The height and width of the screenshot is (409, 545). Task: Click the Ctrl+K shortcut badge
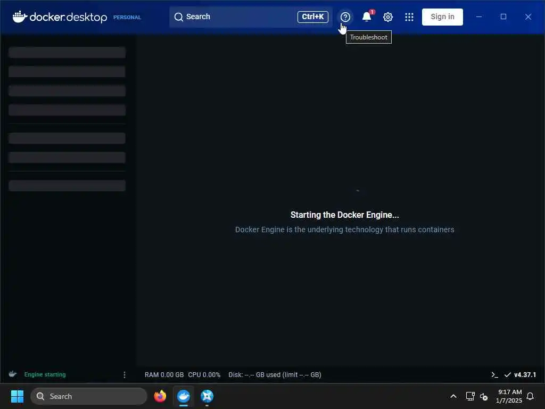click(x=312, y=17)
